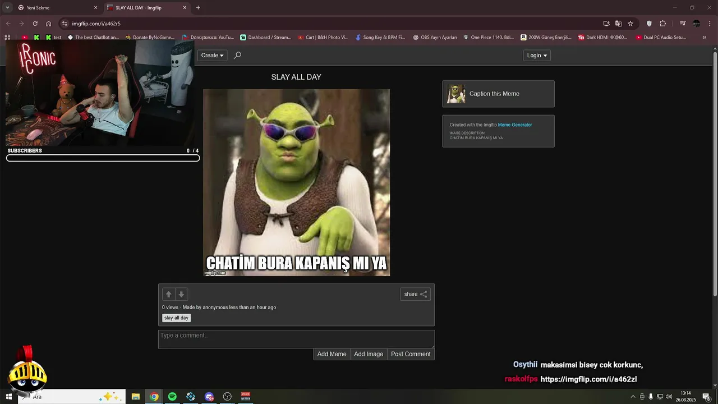Open the Cart B&H Photo bookmark
Viewport: 718px width, 404px height.
pyautogui.click(x=323, y=38)
